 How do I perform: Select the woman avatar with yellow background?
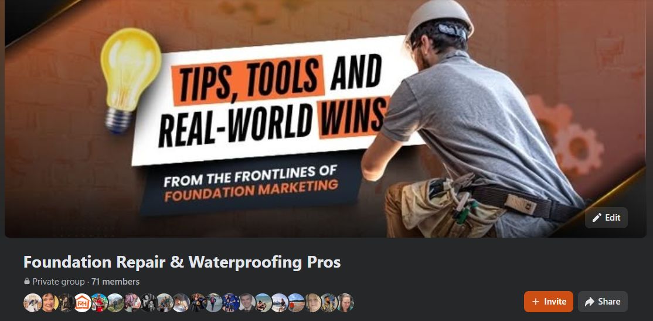49,303
